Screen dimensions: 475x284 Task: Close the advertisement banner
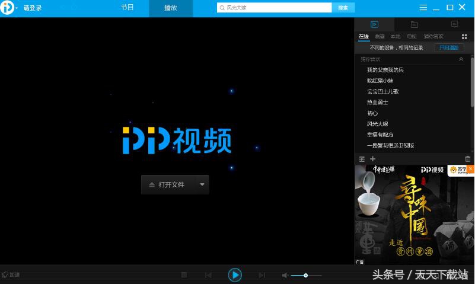470,168
